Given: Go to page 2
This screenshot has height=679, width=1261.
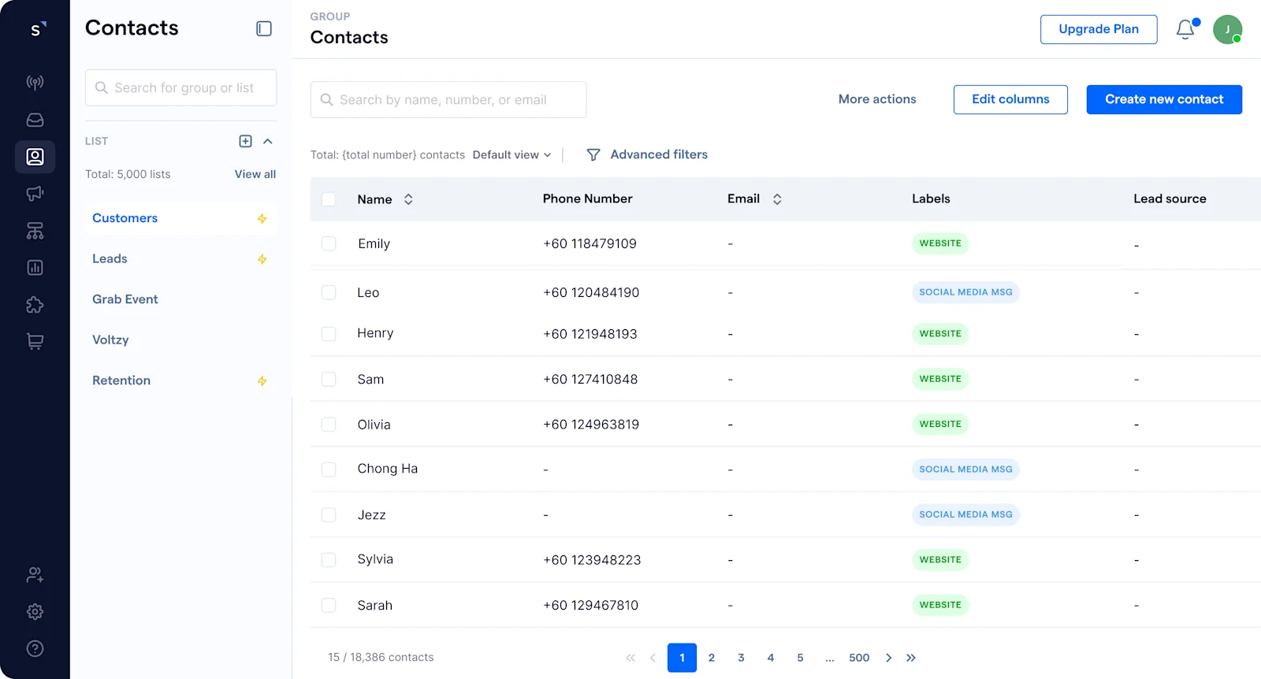Looking at the screenshot, I should (x=712, y=658).
